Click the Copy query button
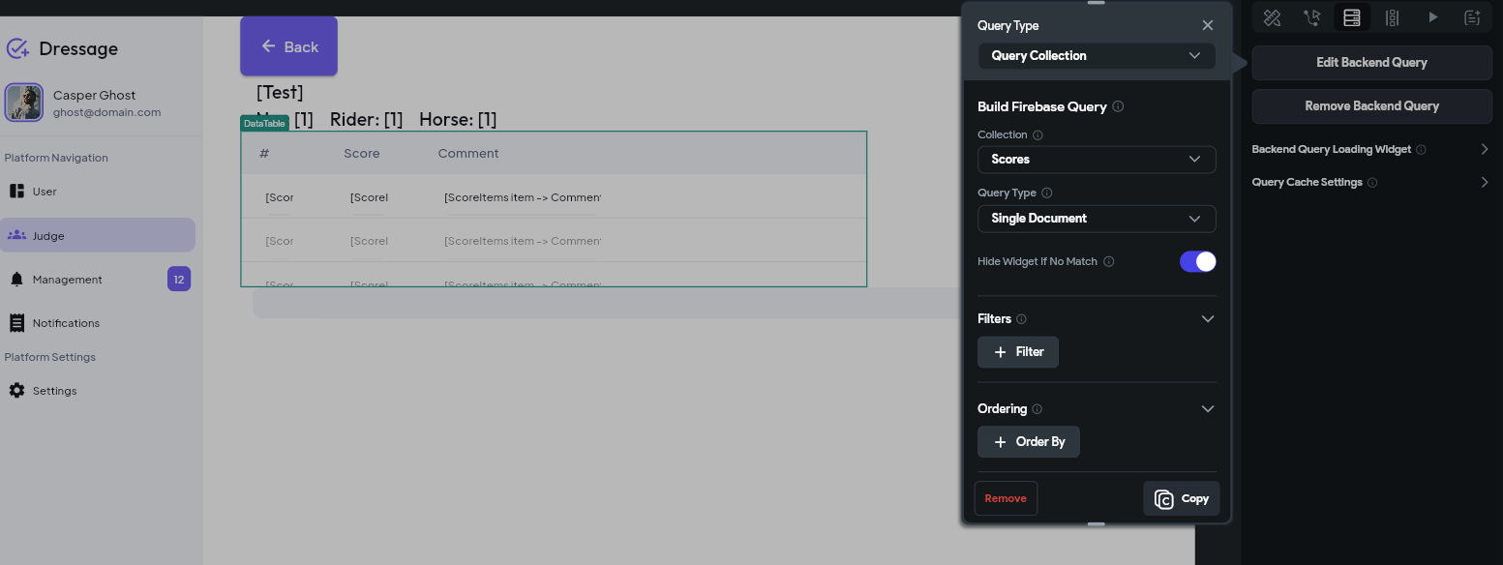The image size is (1503, 565). tap(1181, 497)
